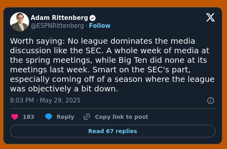Open the 8:03 PM timestamp

click(22, 101)
